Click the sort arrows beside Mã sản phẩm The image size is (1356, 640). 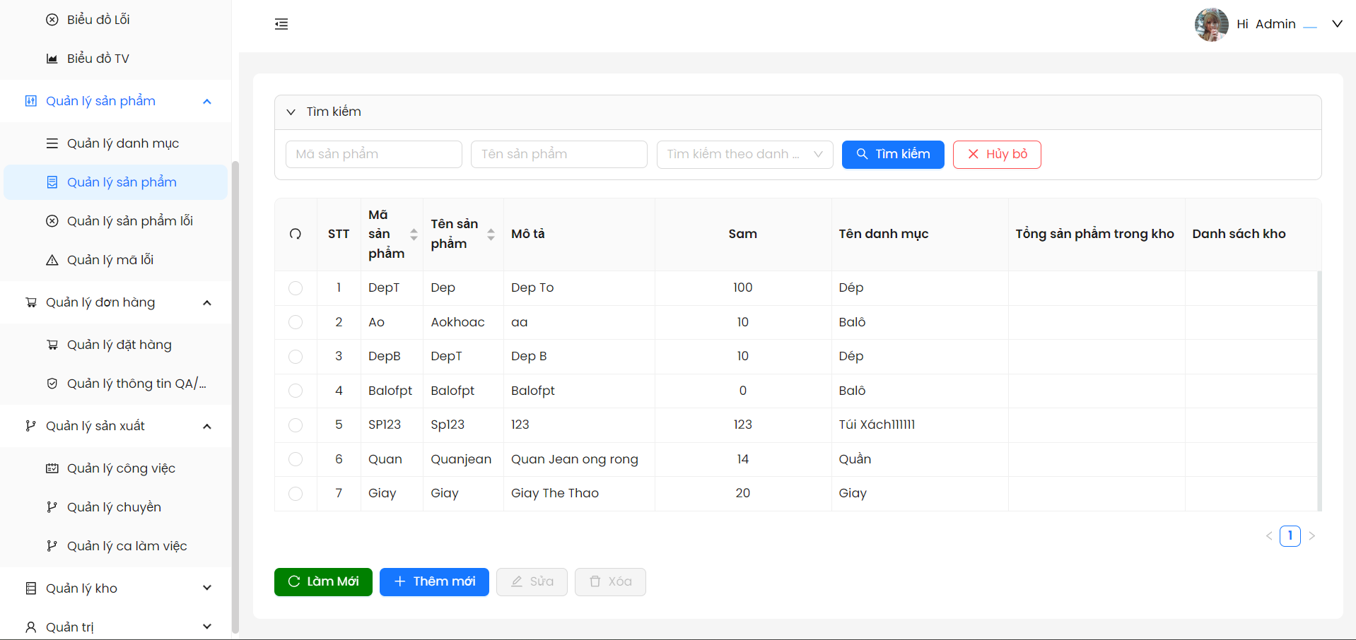click(414, 235)
